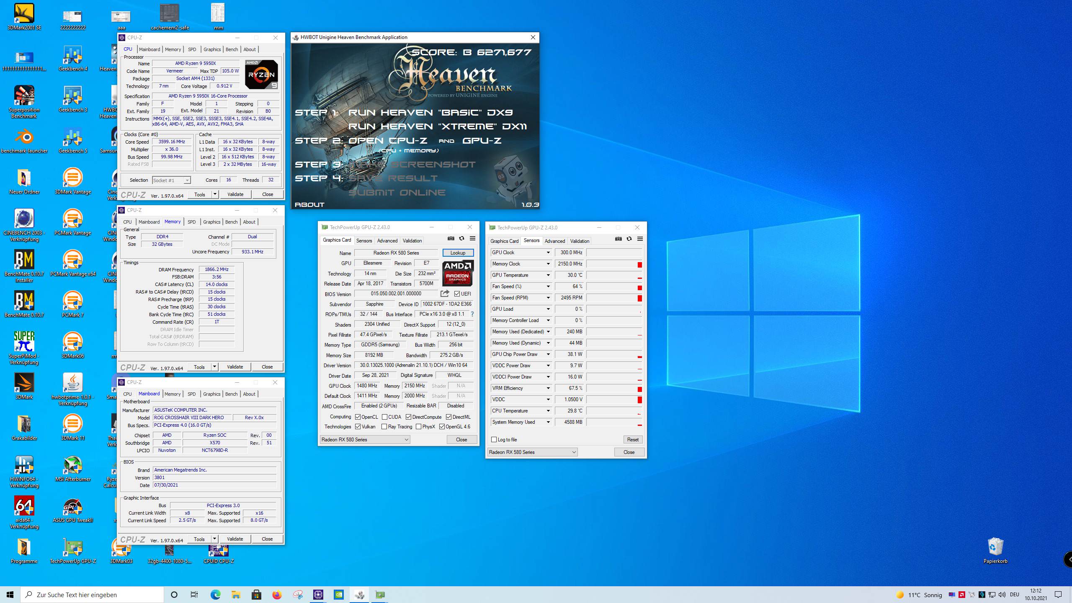The image size is (1072, 603).
Task: Open hamburger menu in GPU-Z Graphics Card window
Action: (472, 239)
